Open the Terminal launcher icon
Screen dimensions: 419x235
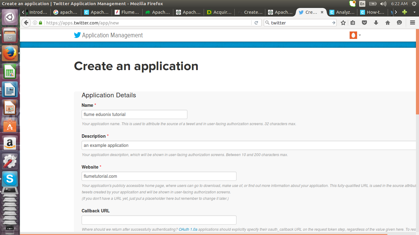click(10, 191)
